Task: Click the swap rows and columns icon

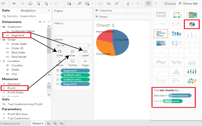Action: [100, 4]
